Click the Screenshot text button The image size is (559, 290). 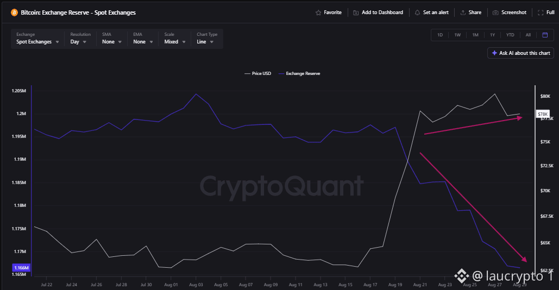pos(514,12)
